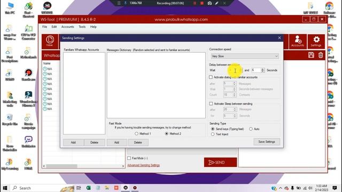Screen dimensions: 342x192
Task: Open the recorder hamburger menu
Action: click(x=119, y=3)
